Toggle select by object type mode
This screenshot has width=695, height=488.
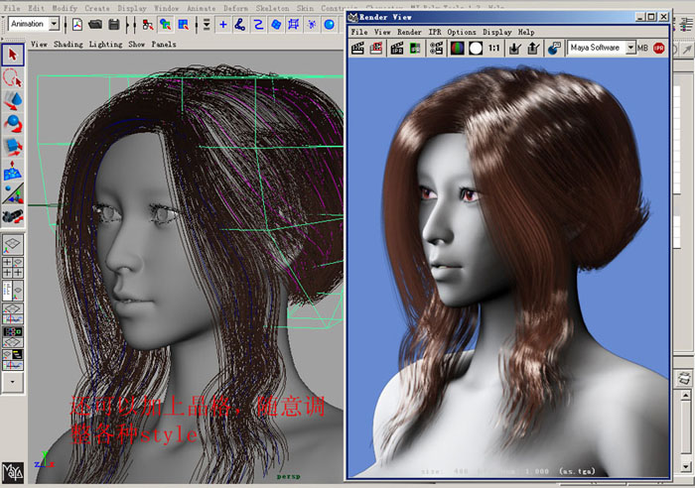coord(166,25)
